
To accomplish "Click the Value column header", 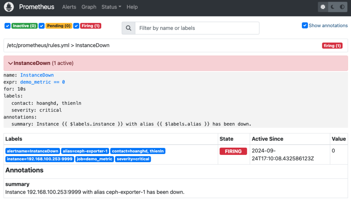I will (x=339, y=139).
